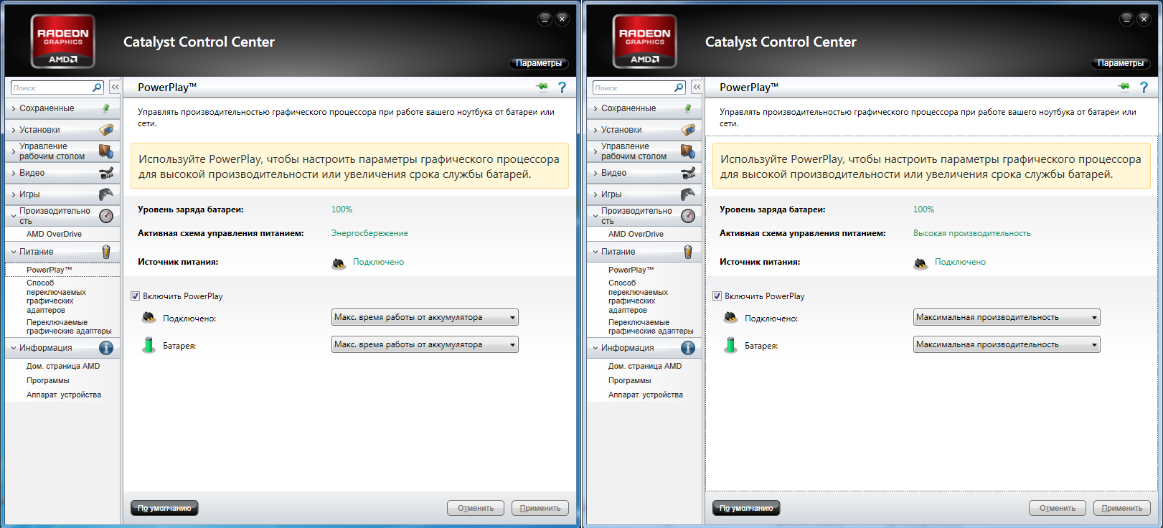Select Способ переключаемых графических адаптеров in left window
Image resolution: width=1163 pixels, height=528 pixels.
click(x=56, y=296)
